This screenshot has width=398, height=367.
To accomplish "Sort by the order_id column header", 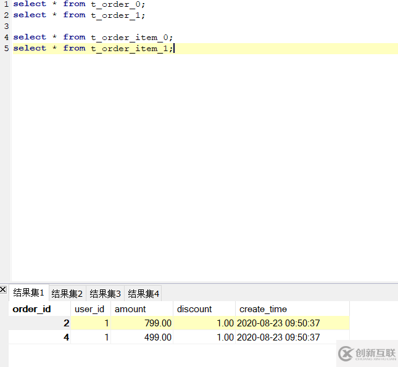I will [x=32, y=309].
